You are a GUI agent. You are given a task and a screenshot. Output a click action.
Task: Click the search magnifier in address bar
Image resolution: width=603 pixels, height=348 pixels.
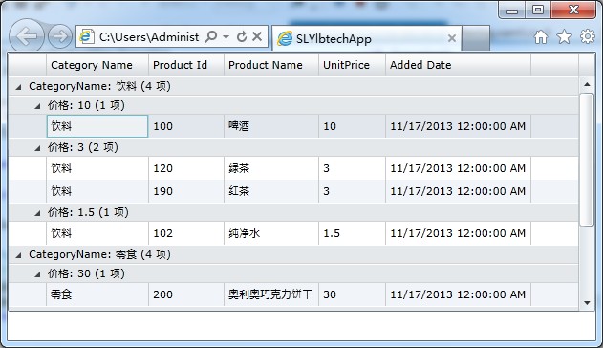[x=211, y=37]
